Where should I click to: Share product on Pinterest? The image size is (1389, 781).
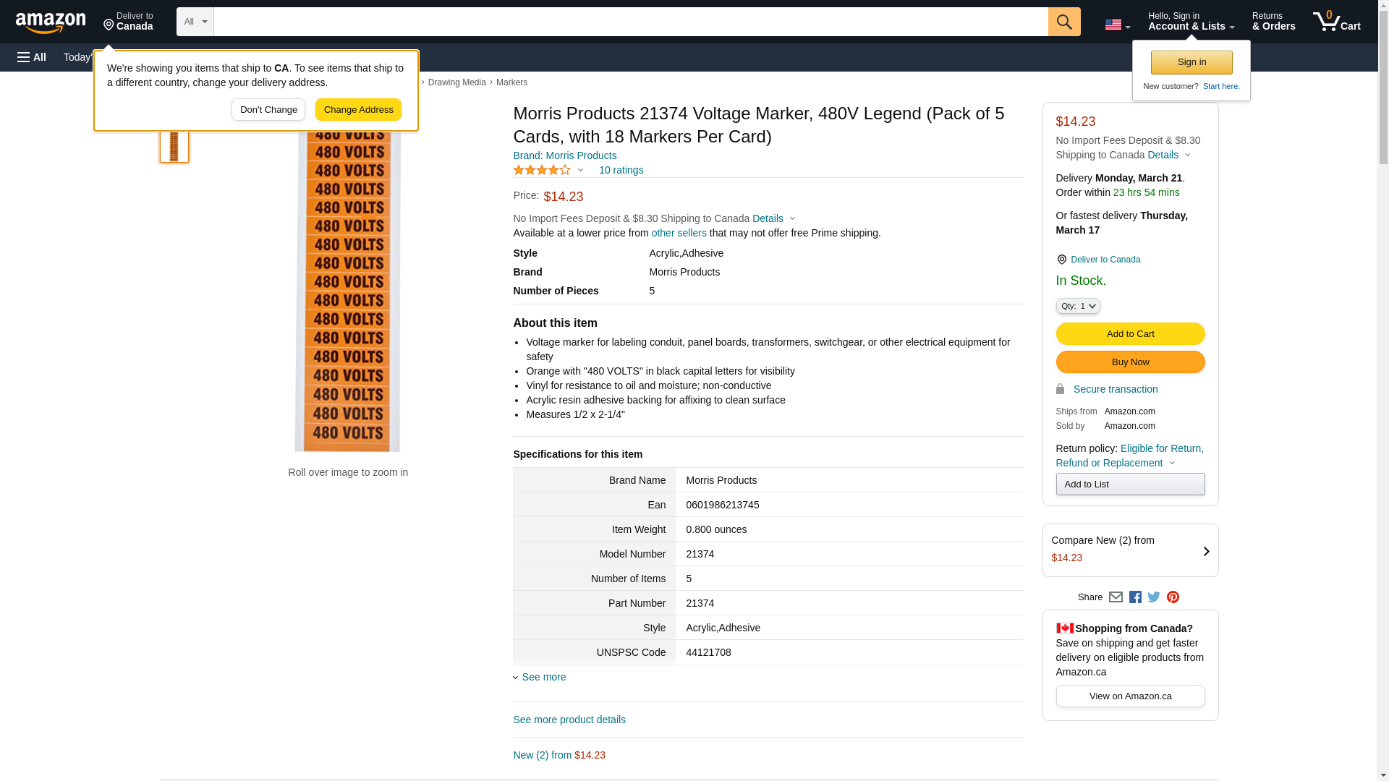(1173, 597)
